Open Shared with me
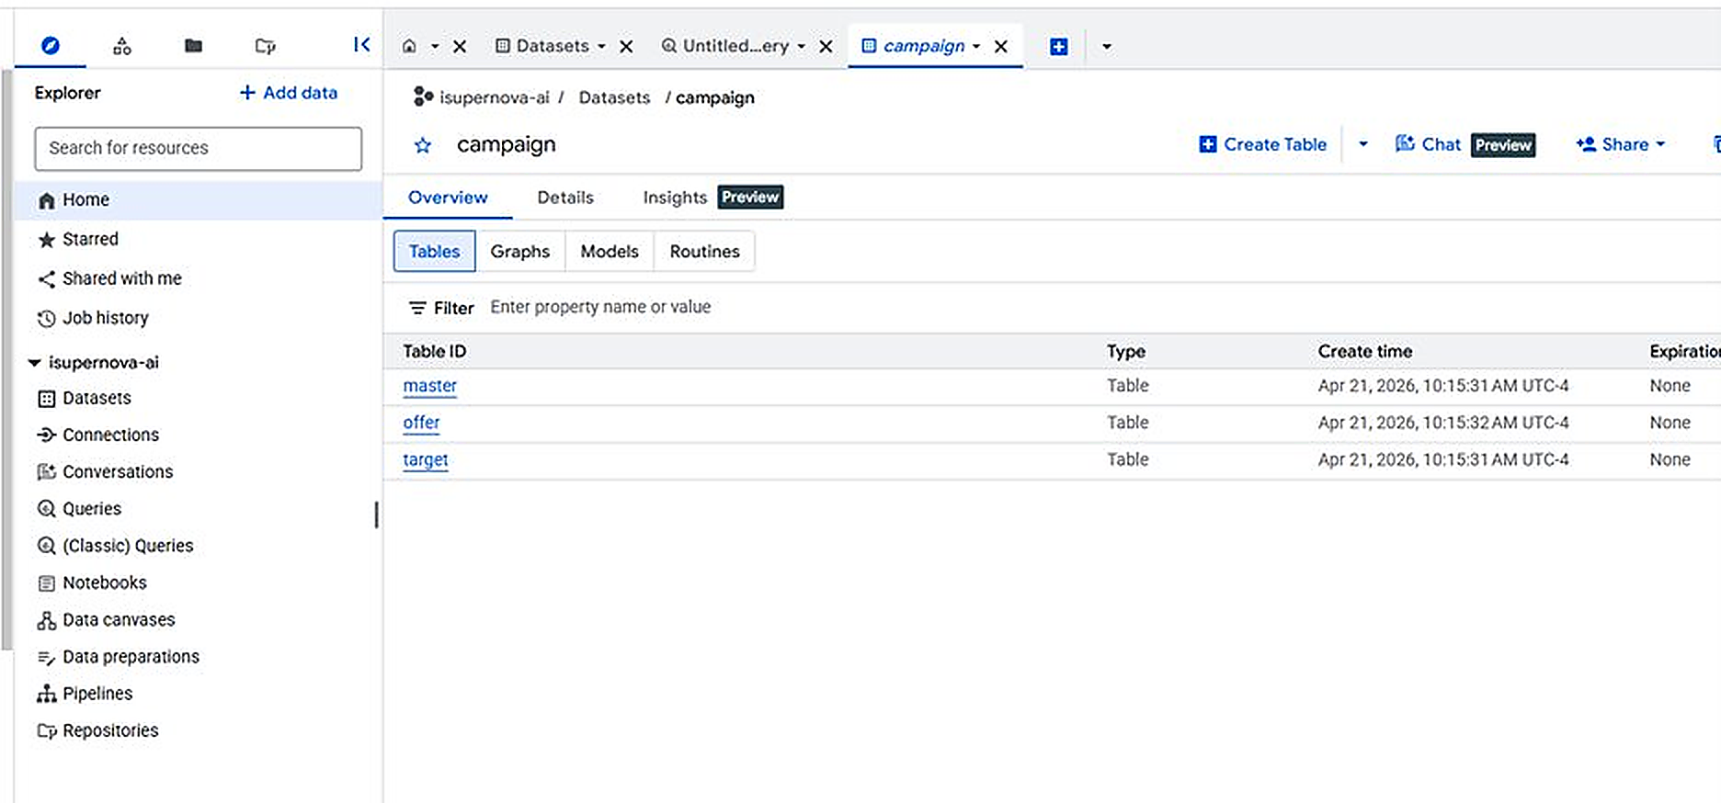The image size is (1721, 803). coord(110,278)
